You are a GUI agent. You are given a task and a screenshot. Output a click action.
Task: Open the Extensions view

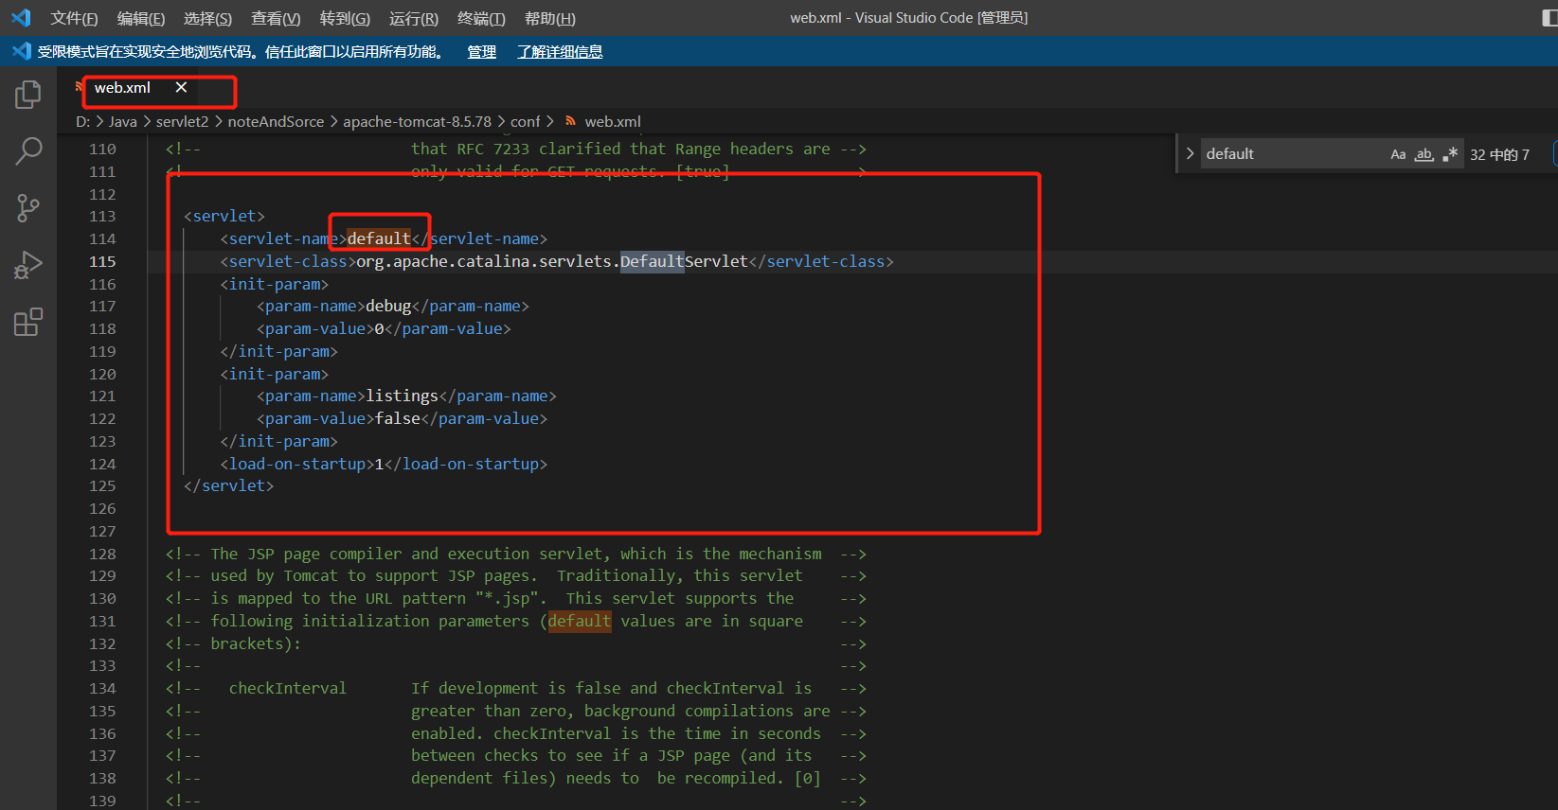click(28, 322)
